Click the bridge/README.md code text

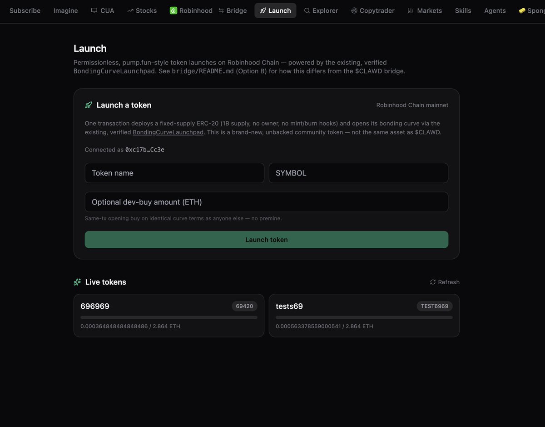point(203,71)
